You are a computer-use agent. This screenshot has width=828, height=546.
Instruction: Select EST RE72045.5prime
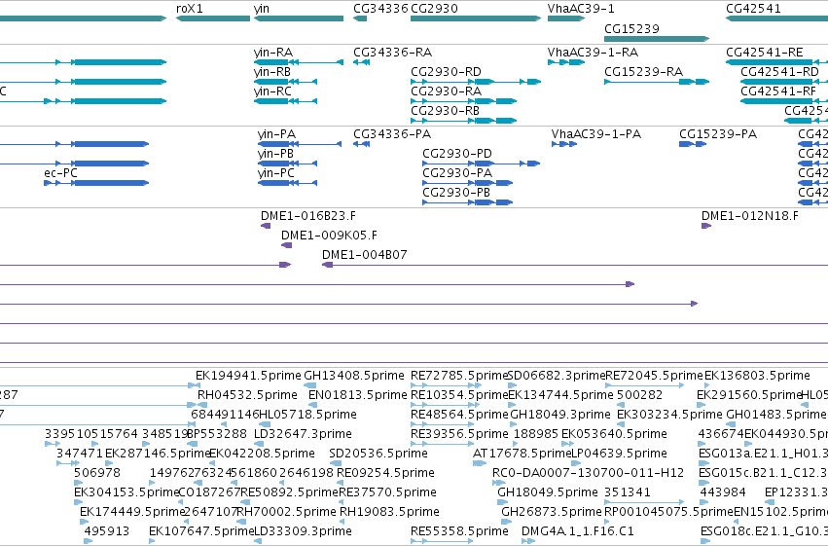(645, 386)
